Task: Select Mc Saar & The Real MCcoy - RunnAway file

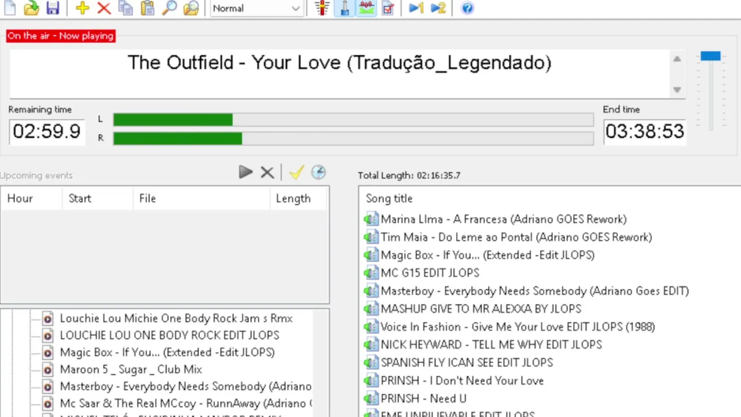Action: click(x=185, y=403)
